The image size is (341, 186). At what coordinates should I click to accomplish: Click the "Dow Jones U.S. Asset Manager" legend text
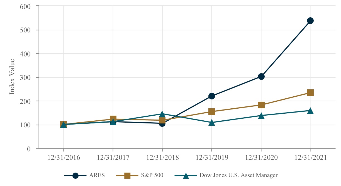click(238, 175)
